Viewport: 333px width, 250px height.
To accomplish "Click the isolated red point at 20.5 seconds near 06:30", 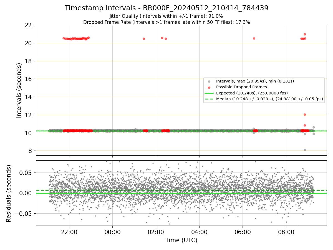I will click(x=254, y=38).
